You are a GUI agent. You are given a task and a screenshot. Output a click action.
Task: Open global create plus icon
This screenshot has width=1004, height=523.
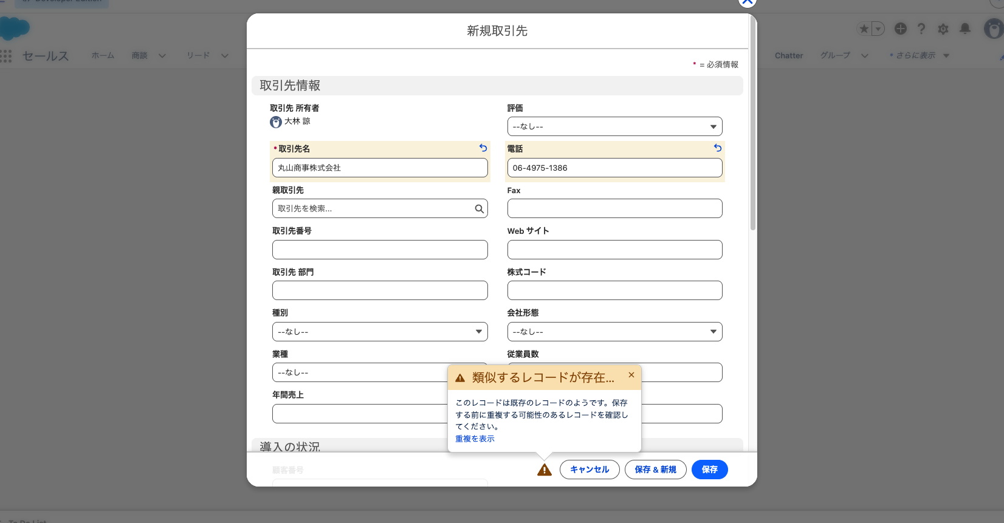(901, 29)
